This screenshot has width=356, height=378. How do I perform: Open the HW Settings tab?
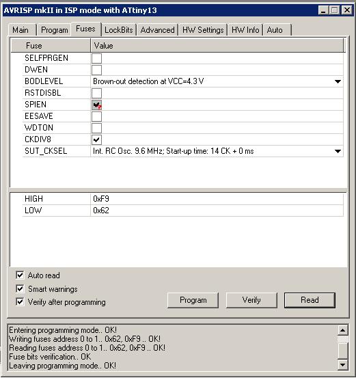[203, 30]
